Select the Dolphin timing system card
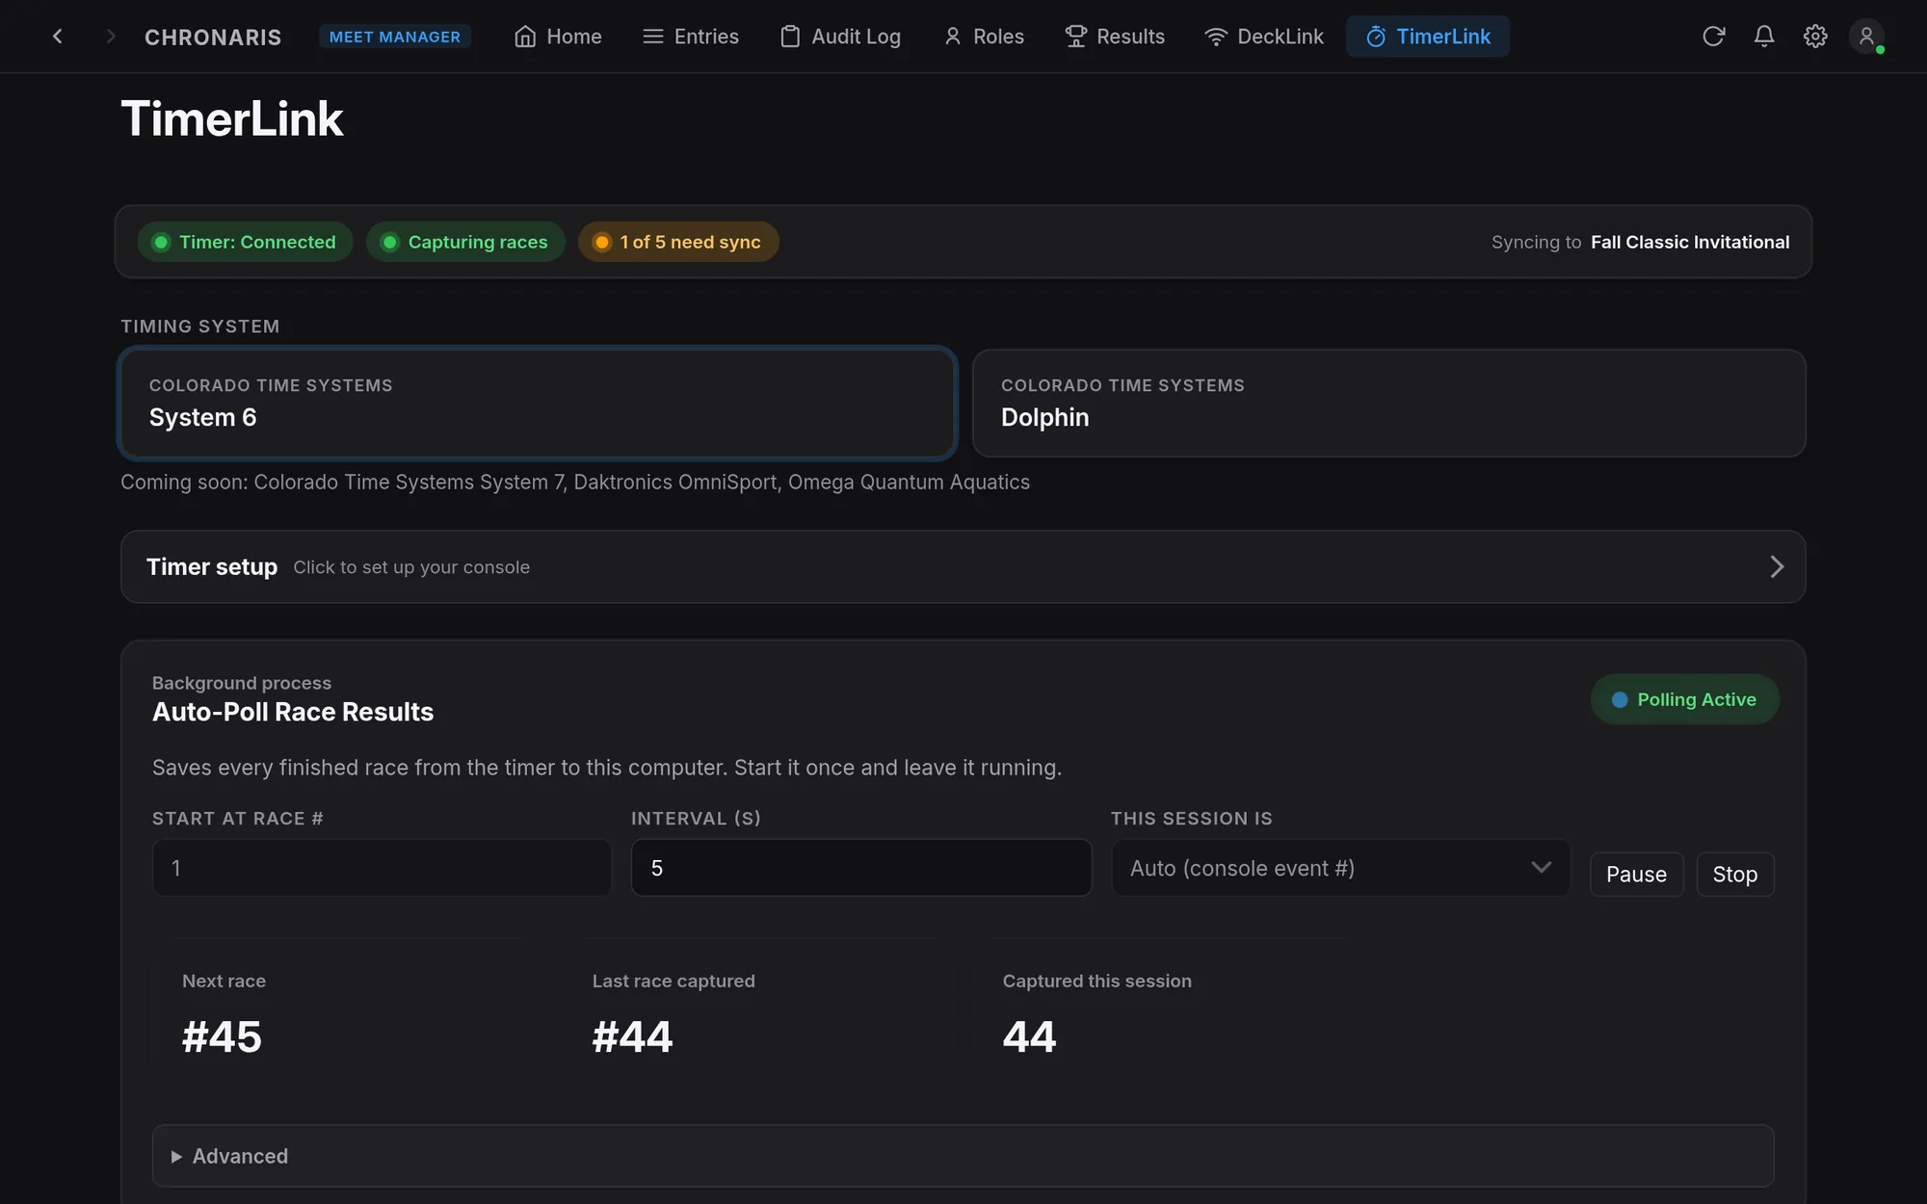The width and height of the screenshot is (1927, 1204). tap(1388, 403)
